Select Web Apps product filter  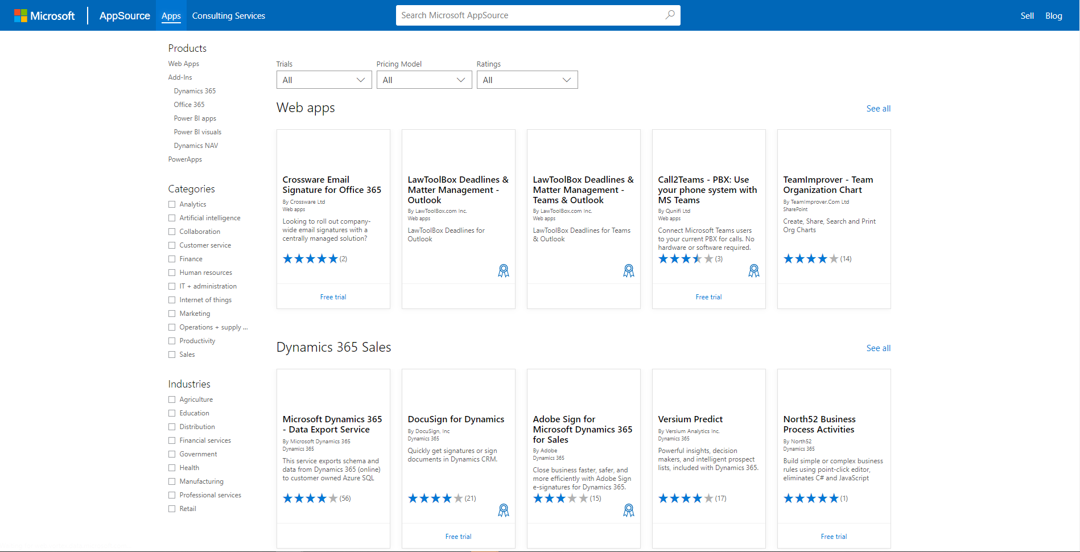coord(184,64)
